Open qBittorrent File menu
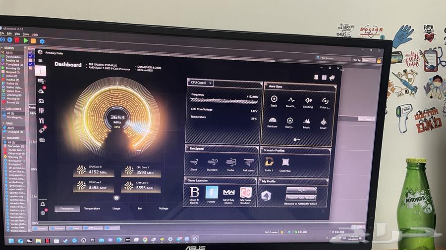The width and height of the screenshot is (446, 250). (2, 34)
